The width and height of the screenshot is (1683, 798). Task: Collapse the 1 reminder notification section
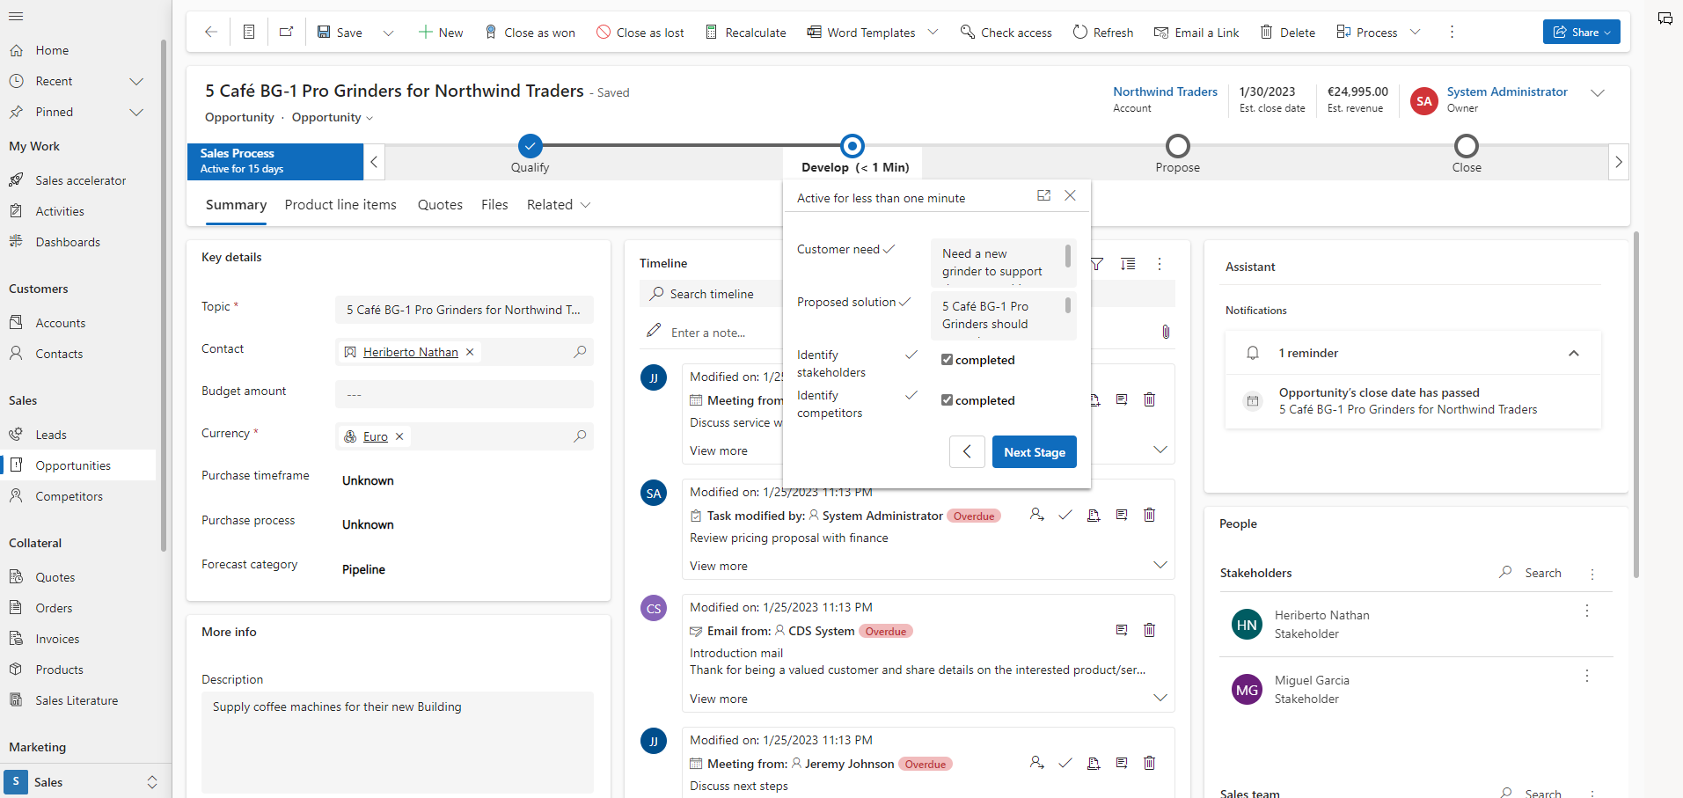tap(1573, 353)
